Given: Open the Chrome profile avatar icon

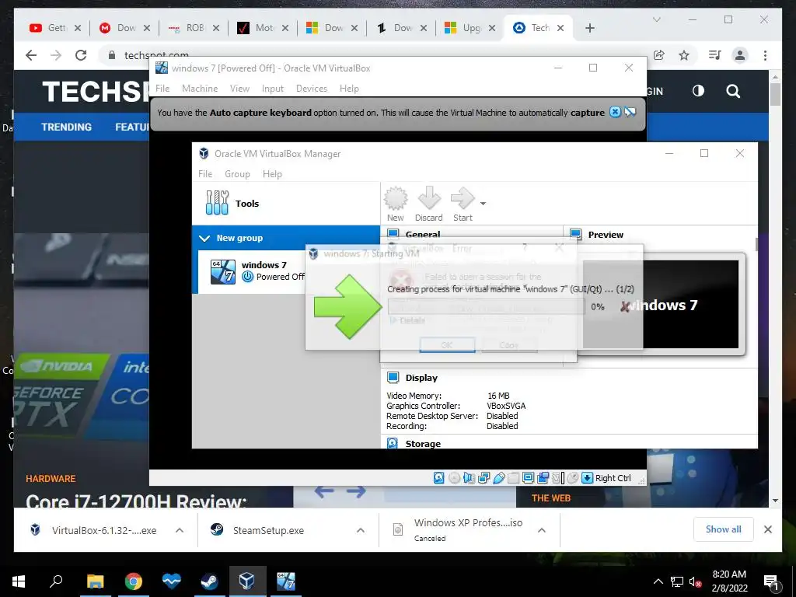Looking at the screenshot, I should 740,55.
